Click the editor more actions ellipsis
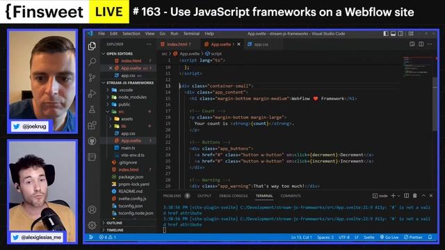This screenshot has width=445, height=250. tap(430, 44)
